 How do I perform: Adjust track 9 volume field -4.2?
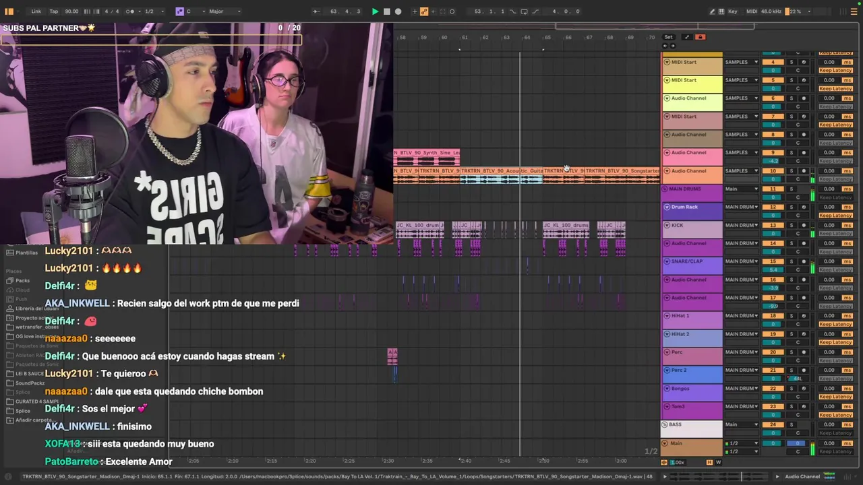click(773, 161)
